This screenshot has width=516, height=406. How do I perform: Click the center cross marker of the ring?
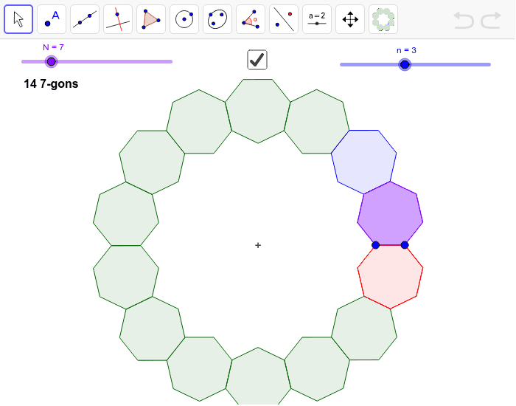click(258, 245)
